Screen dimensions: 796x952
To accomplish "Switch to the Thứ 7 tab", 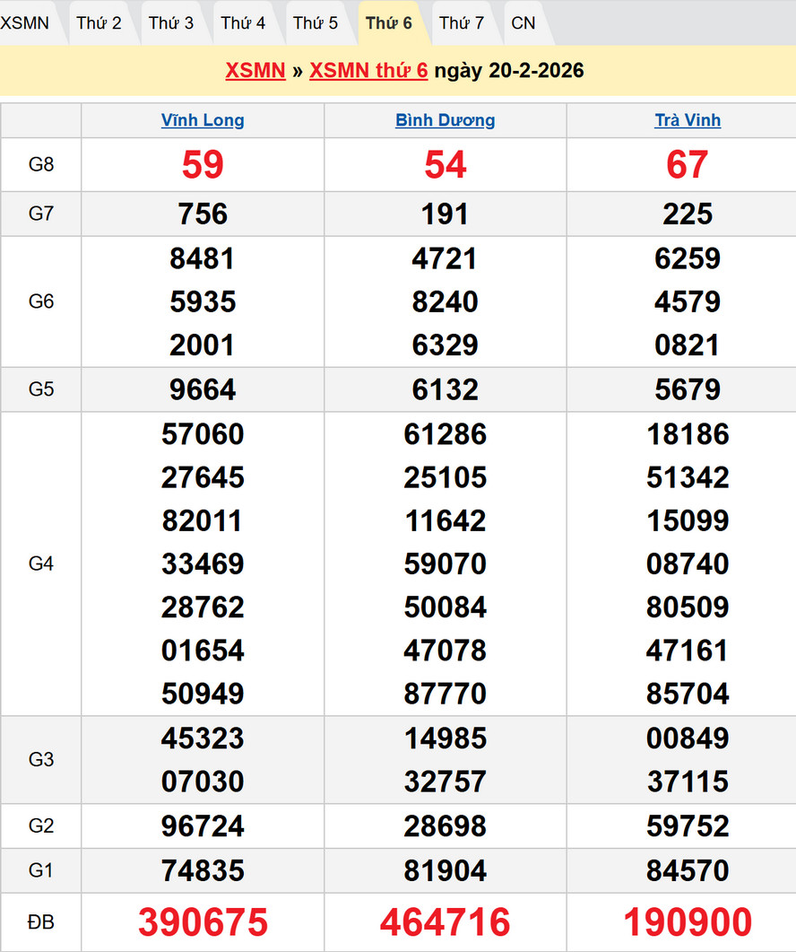I will [x=462, y=22].
